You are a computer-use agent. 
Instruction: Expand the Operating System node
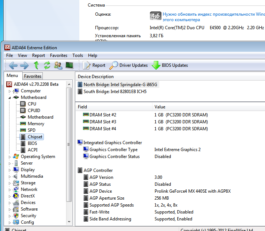(x=10, y=157)
